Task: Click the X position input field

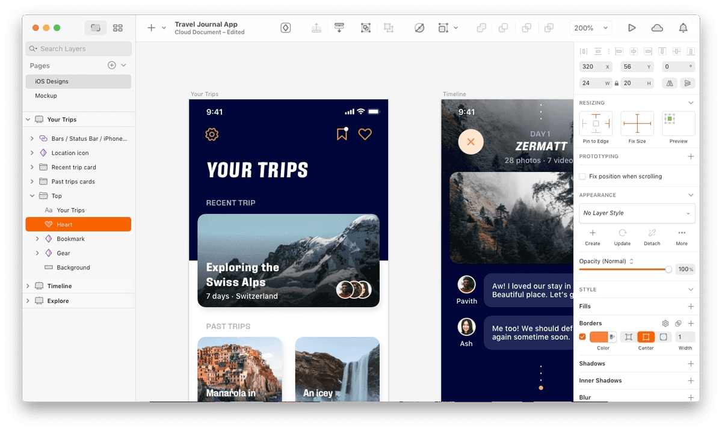Action: click(x=596, y=67)
